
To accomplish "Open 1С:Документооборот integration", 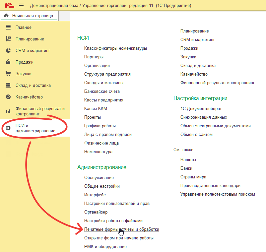I will click(x=201, y=108).
